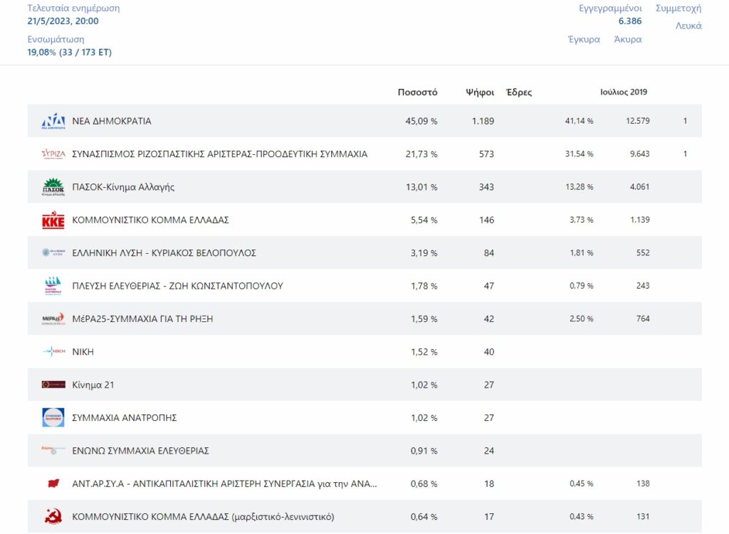Click the 13,28 % July 2019 percentage

pyautogui.click(x=579, y=187)
